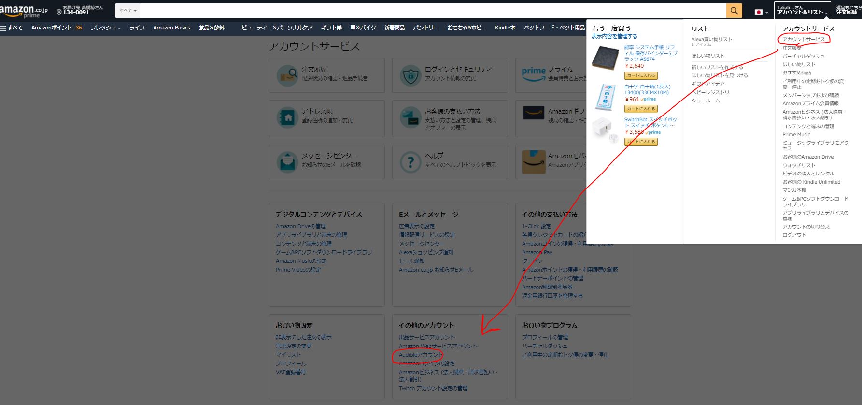The width and height of the screenshot is (862, 405).
Task: Expand the search category すべて dropdown
Action: click(x=128, y=11)
